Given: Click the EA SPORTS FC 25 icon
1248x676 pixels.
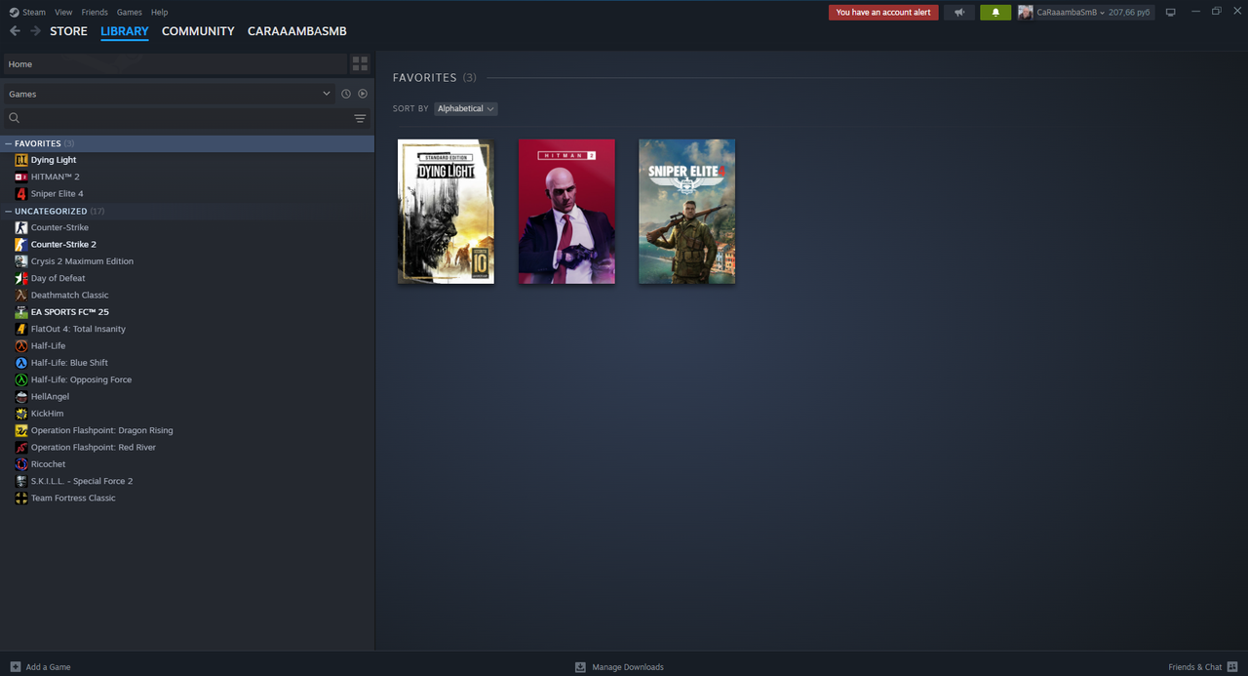Looking at the screenshot, I should [x=21, y=312].
